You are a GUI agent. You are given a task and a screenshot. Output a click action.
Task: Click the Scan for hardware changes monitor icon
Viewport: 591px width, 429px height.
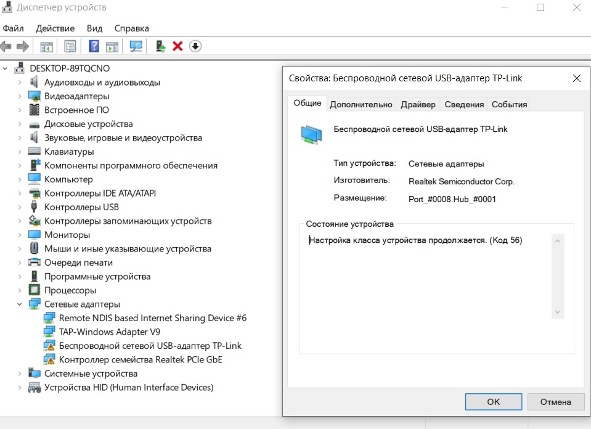pyautogui.click(x=136, y=46)
